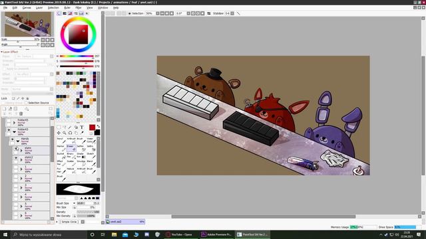
Task: Click the delete layer trash icon
Action: point(21,114)
